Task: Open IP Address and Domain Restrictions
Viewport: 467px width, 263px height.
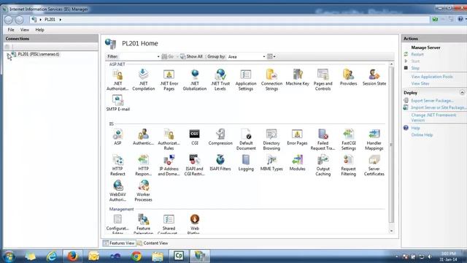Action: 169,165
